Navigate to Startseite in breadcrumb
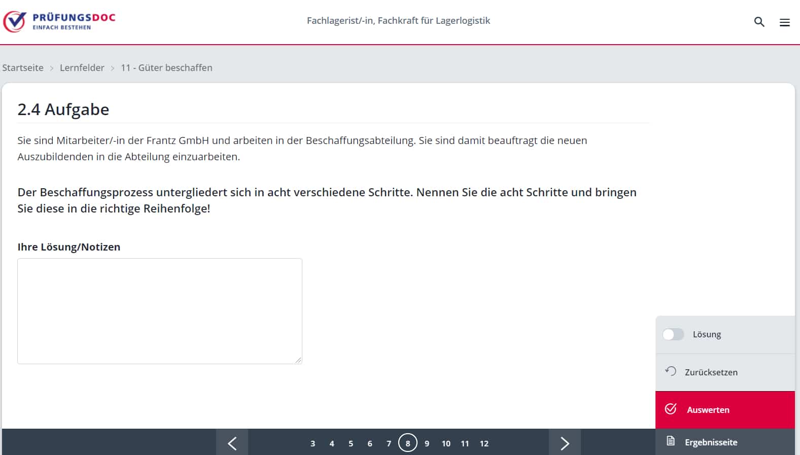 (x=23, y=68)
